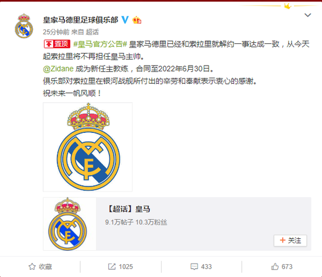Viewport: 322px width, 277px height.
Task: Click the 25分钟前 timestamp
Action: click(x=56, y=32)
